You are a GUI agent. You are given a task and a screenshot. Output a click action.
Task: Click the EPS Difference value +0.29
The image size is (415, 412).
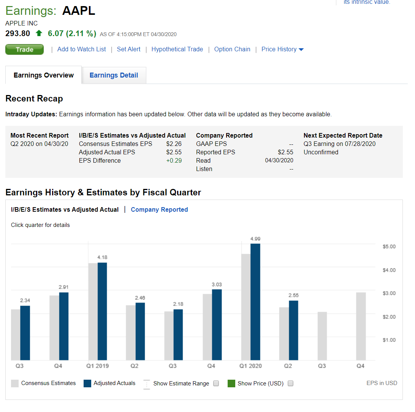click(x=174, y=161)
